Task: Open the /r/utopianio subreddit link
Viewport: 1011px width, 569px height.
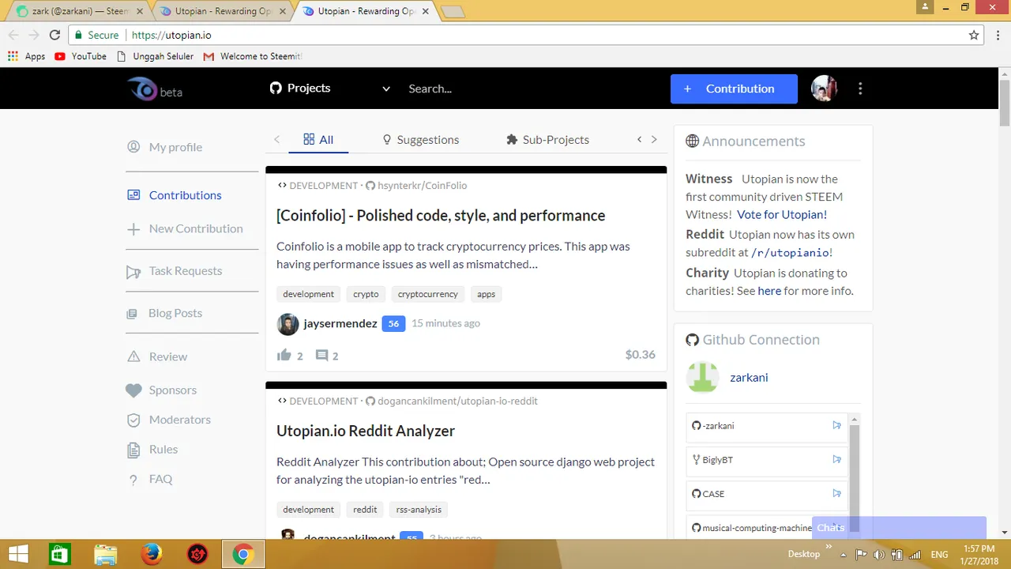Action: coord(790,253)
